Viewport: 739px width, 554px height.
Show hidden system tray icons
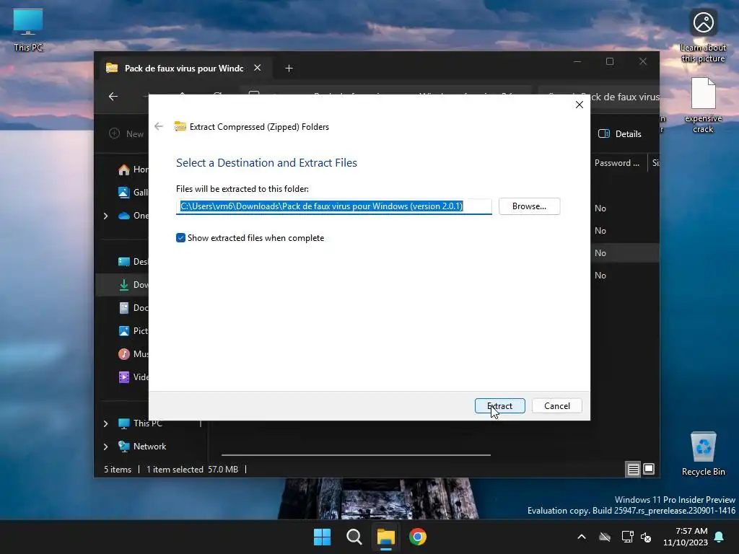(x=582, y=537)
